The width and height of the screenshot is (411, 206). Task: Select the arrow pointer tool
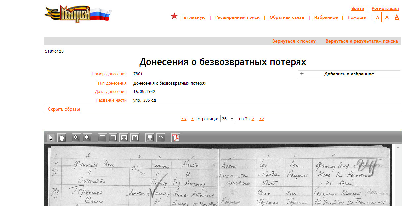pos(51,138)
